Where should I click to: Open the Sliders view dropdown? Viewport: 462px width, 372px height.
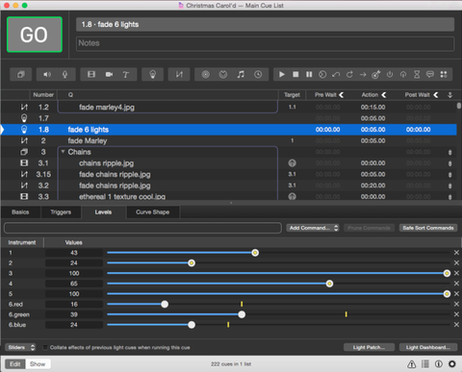(20, 347)
